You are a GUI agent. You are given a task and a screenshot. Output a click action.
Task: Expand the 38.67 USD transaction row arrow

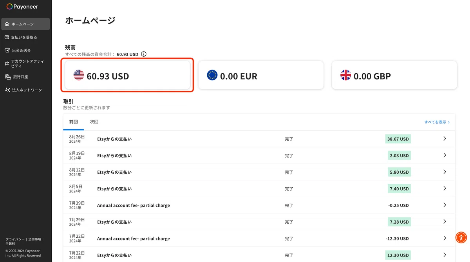click(445, 138)
